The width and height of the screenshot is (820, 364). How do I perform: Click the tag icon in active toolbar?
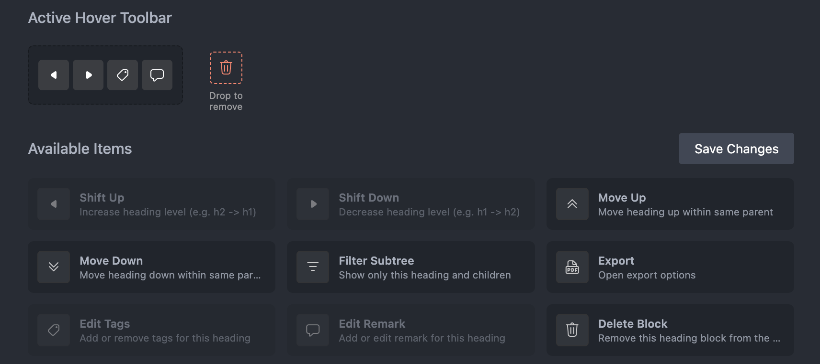[x=123, y=75]
